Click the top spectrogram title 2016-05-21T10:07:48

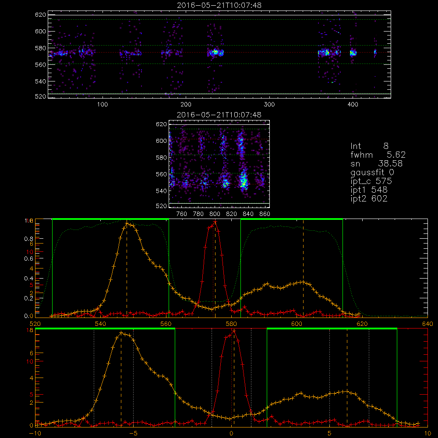219,5
